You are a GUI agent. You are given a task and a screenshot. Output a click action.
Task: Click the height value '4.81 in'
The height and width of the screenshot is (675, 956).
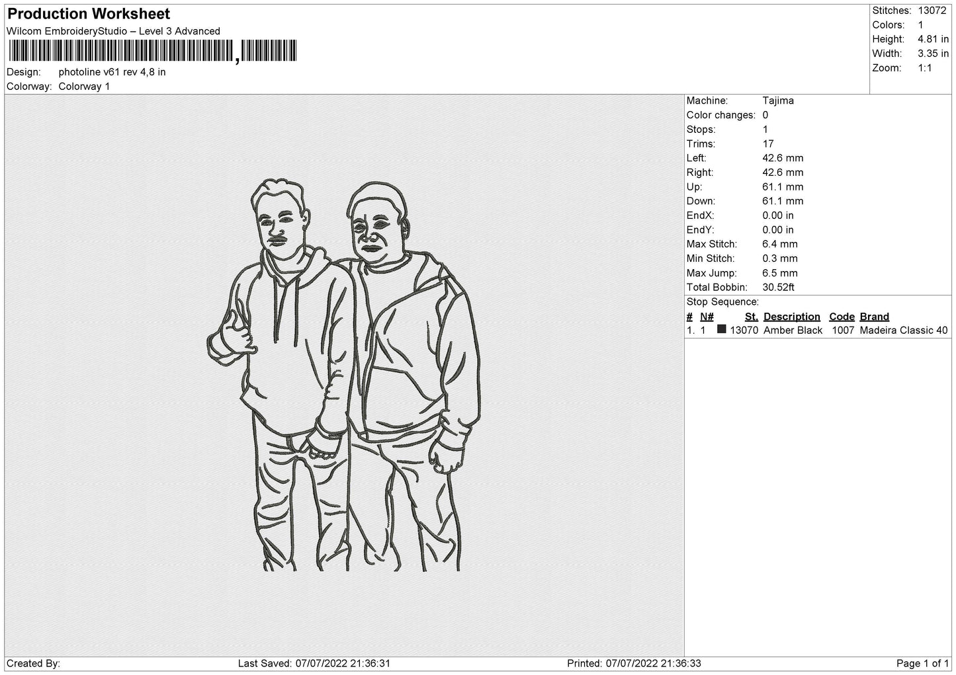[x=934, y=40]
